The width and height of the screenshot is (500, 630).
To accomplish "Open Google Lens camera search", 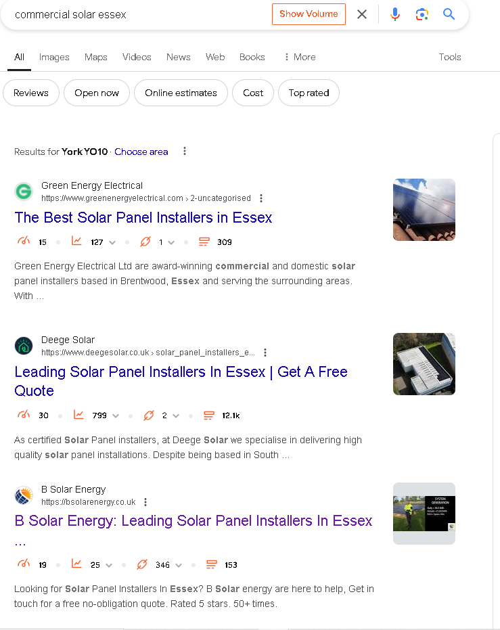I will pos(422,14).
